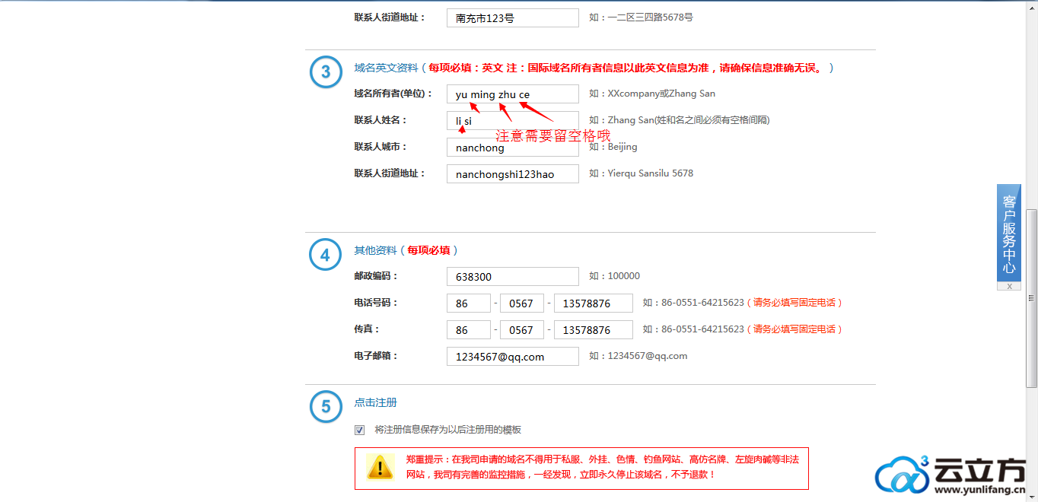1038x502 pixels.
Task: Click the step 3 circle icon
Action: [326, 72]
